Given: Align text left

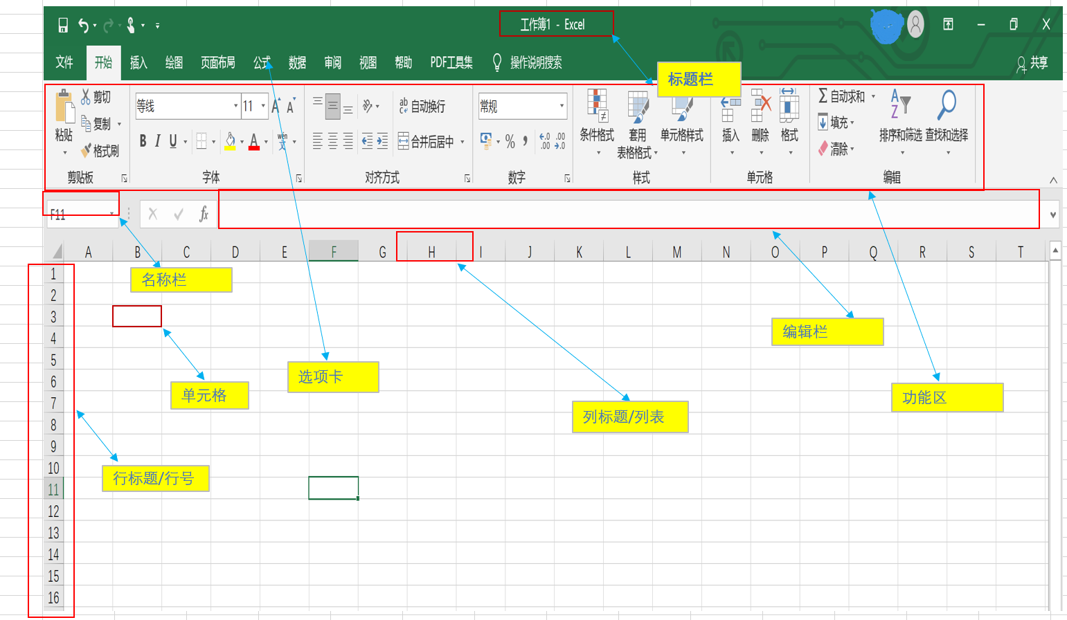Looking at the screenshot, I should [317, 141].
